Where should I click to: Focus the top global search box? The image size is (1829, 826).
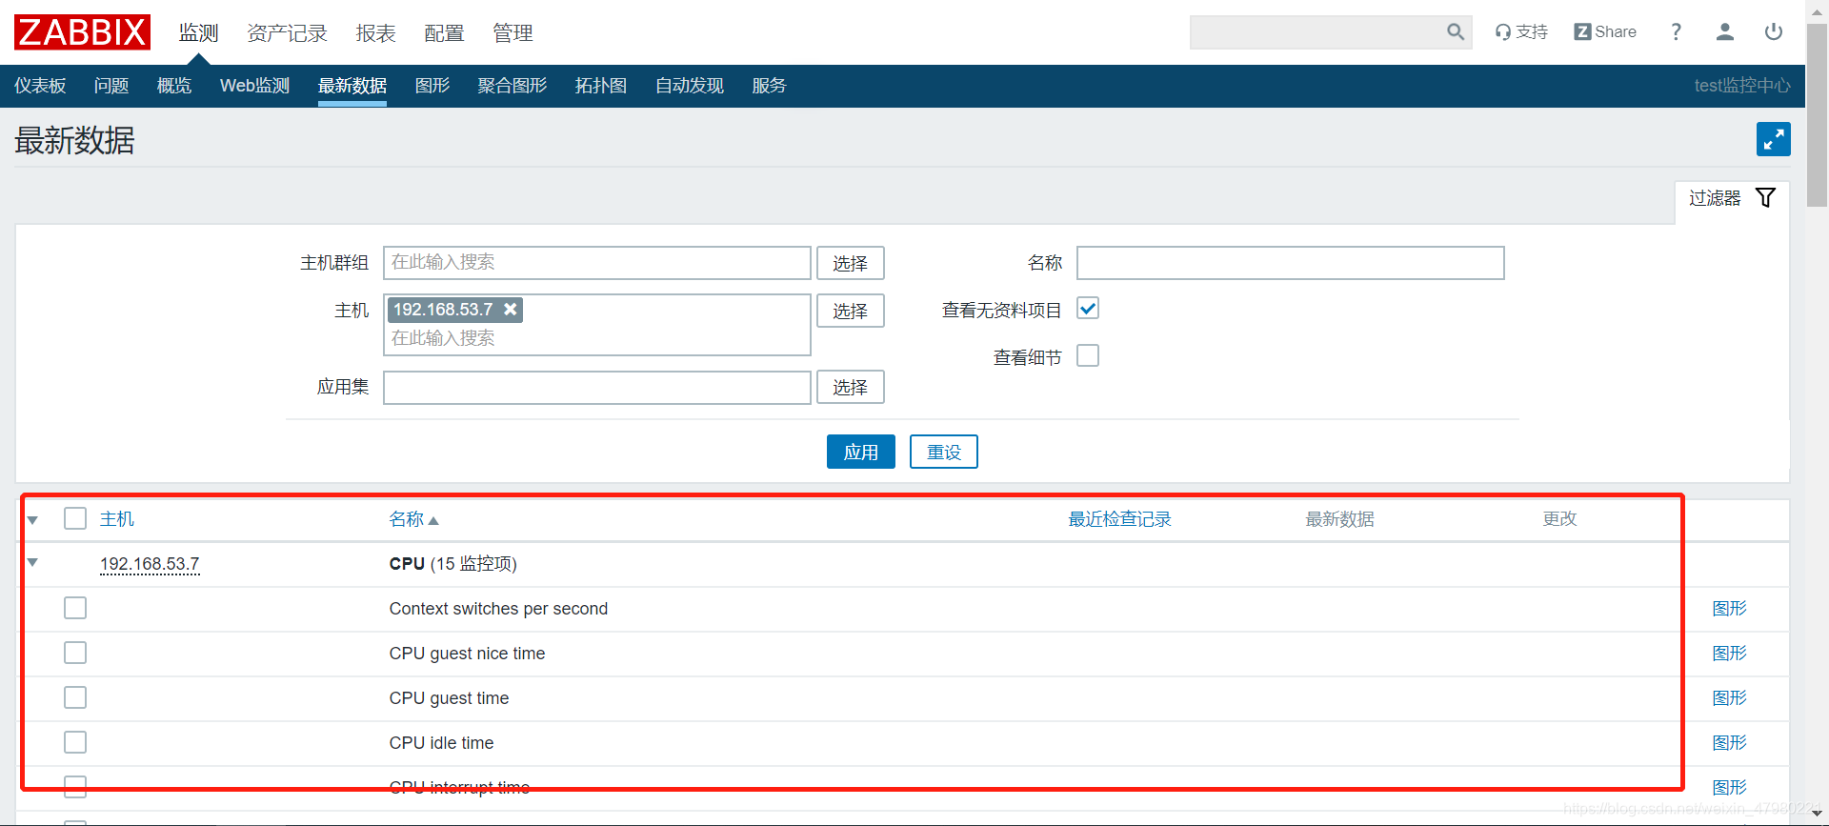pos(1317,32)
